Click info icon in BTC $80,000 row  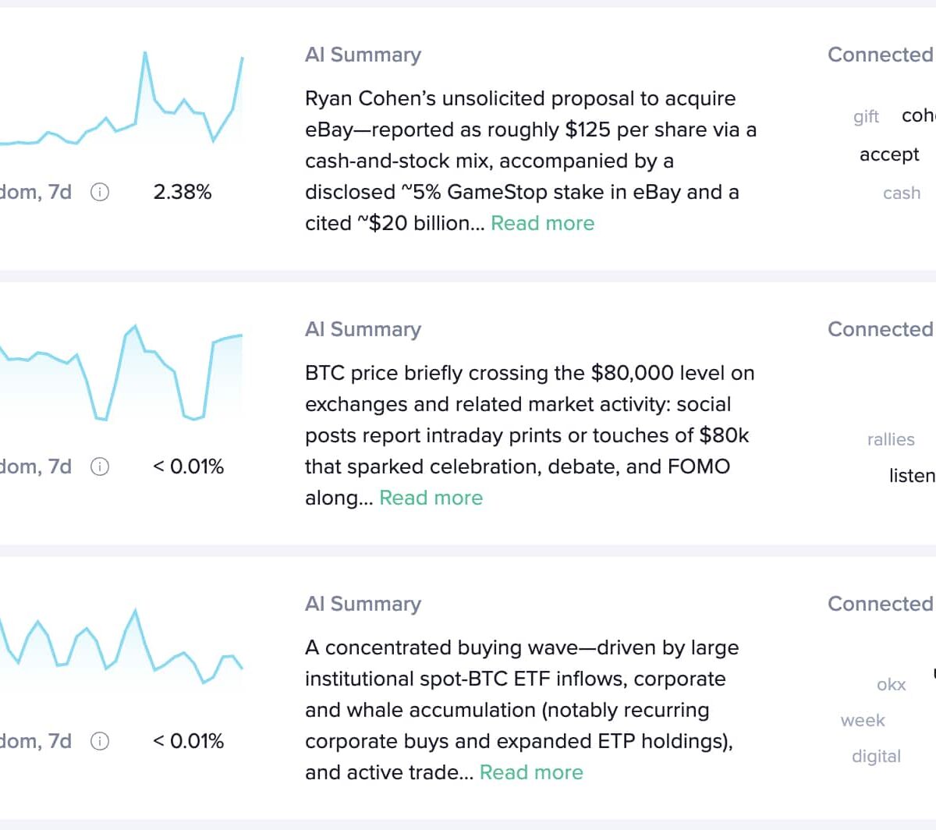click(x=100, y=466)
